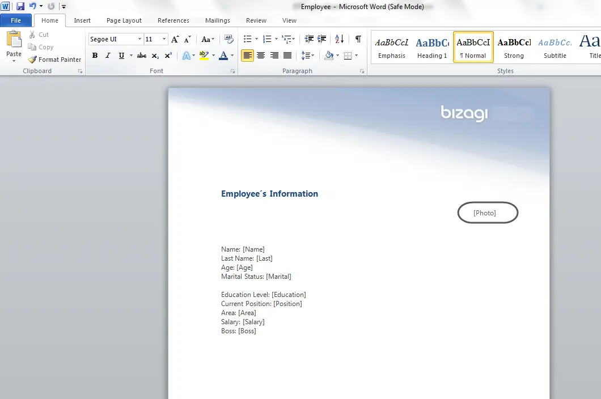Click the "Employee´s Information" heading text
This screenshot has height=399, width=601.
click(269, 194)
